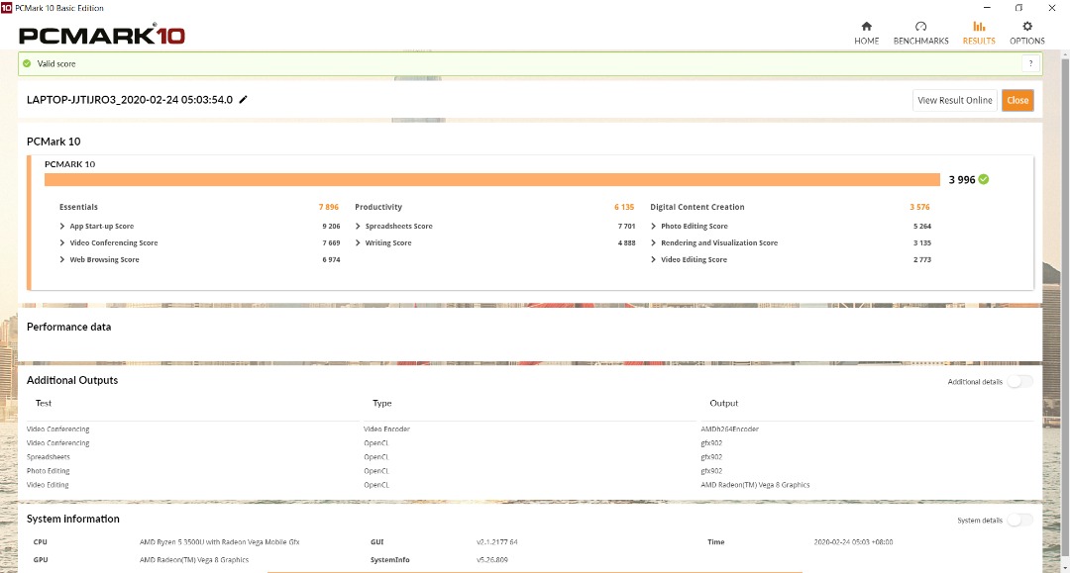Click the overall score 3 996
This screenshot has height=573, width=1070.
[x=961, y=180]
